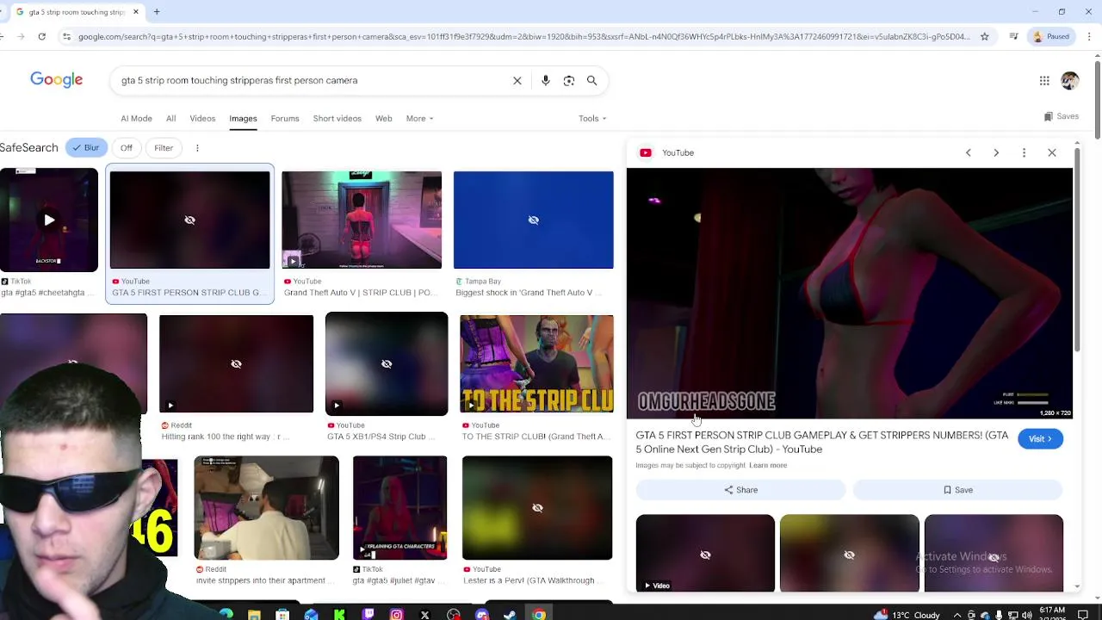This screenshot has height=620, width=1102.
Task: Click the magnifier search submit icon
Action: point(591,80)
